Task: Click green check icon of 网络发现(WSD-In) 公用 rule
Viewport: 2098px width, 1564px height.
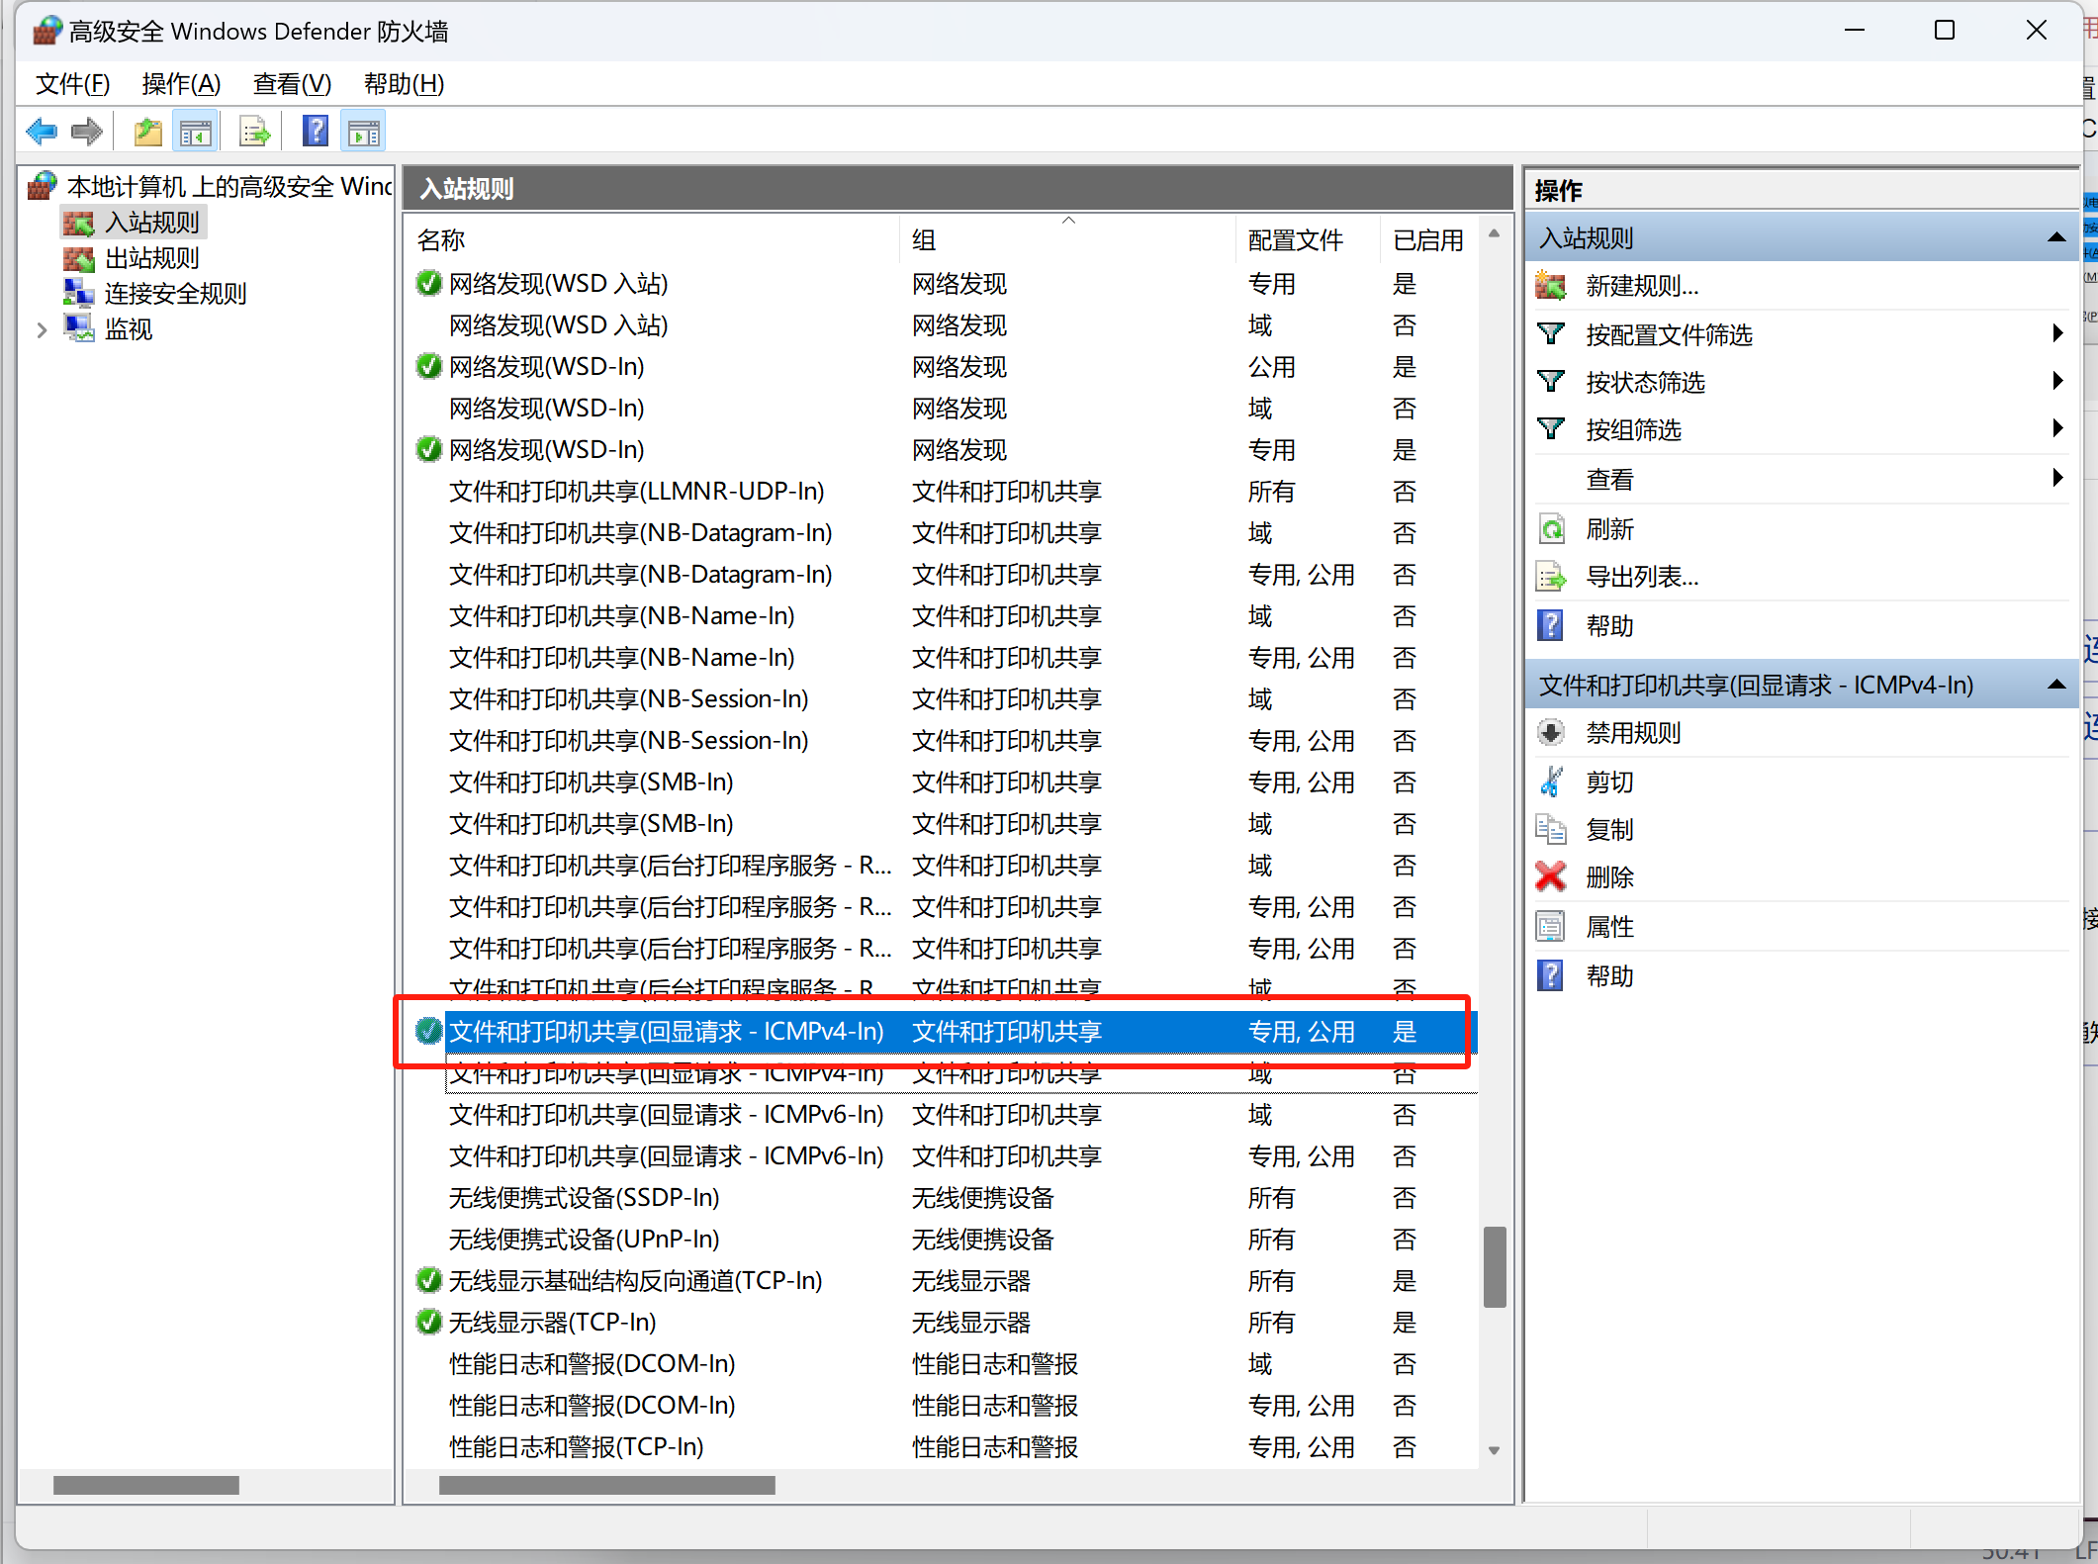Action: (x=428, y=367)
